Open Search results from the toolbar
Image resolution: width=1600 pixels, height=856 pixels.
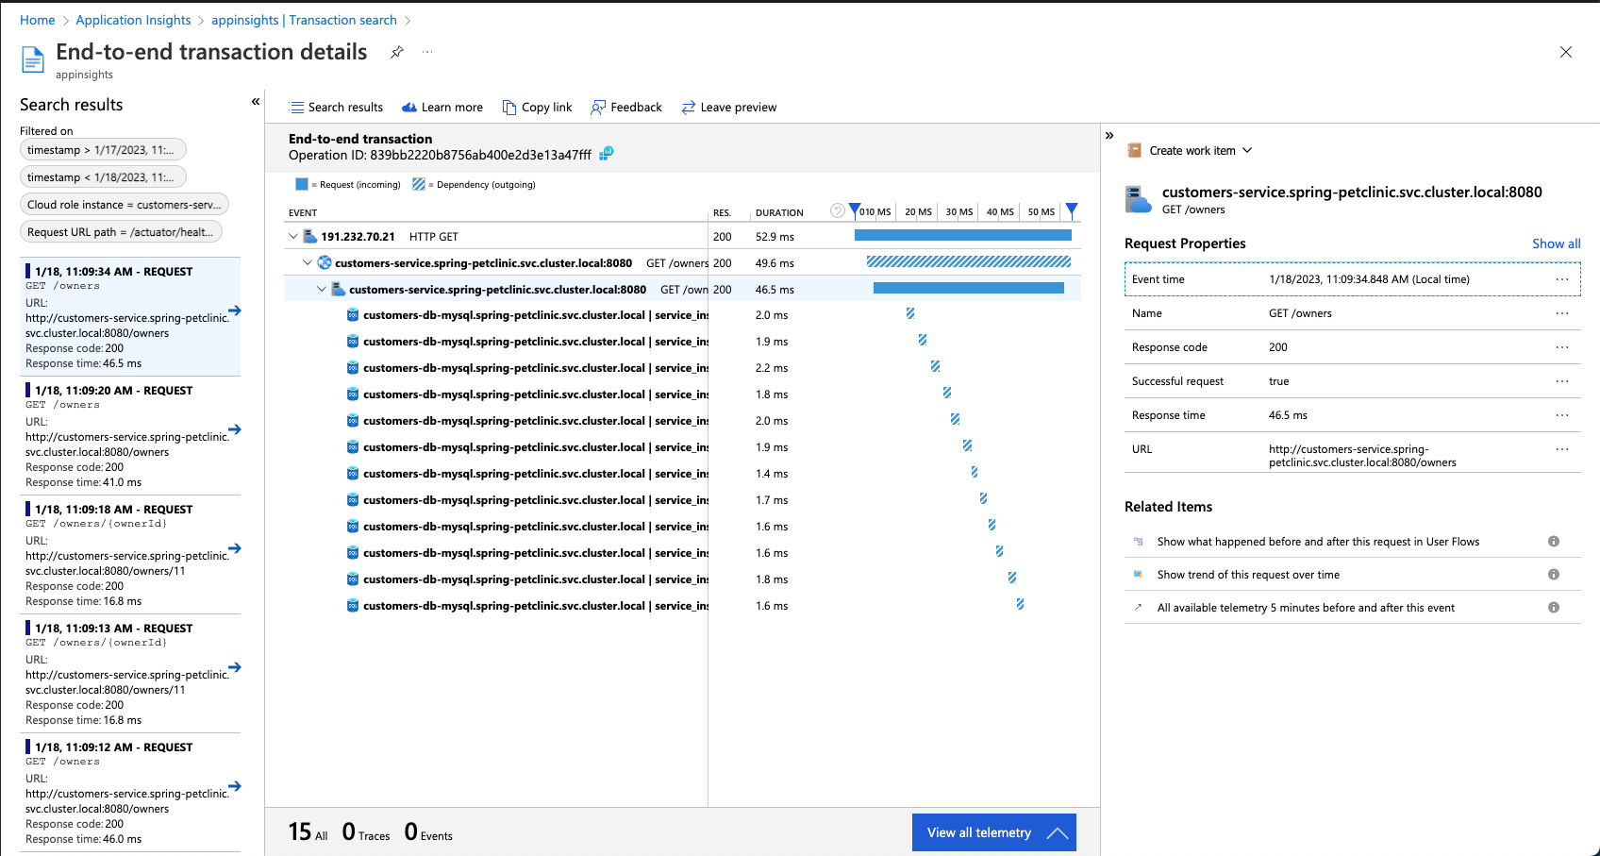coord(336,108)
